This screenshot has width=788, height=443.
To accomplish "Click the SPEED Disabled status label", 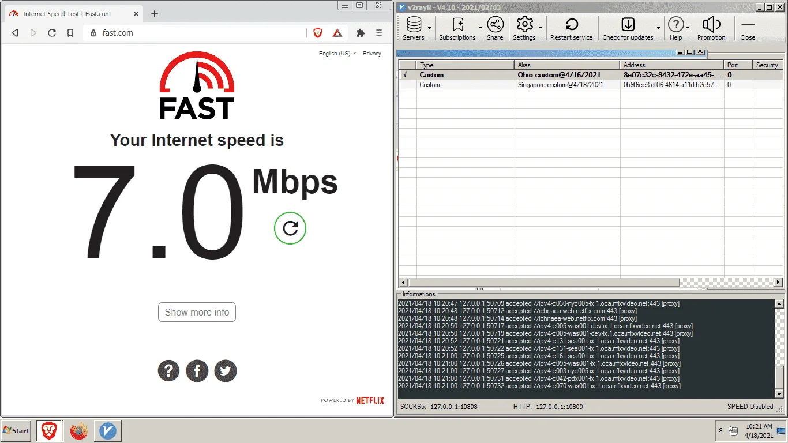I will coord(750,407).
